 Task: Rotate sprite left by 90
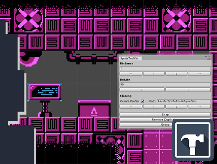click(x=142, y=90)
